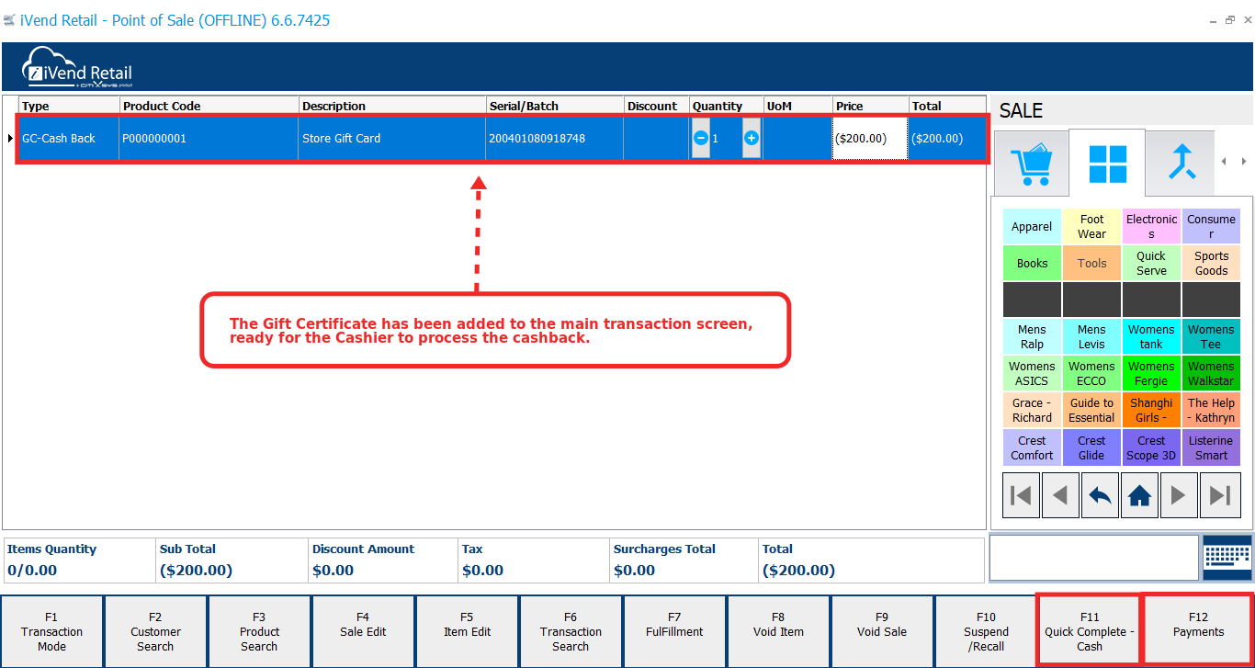Add the Womens ECCO product

point(1091,373)
